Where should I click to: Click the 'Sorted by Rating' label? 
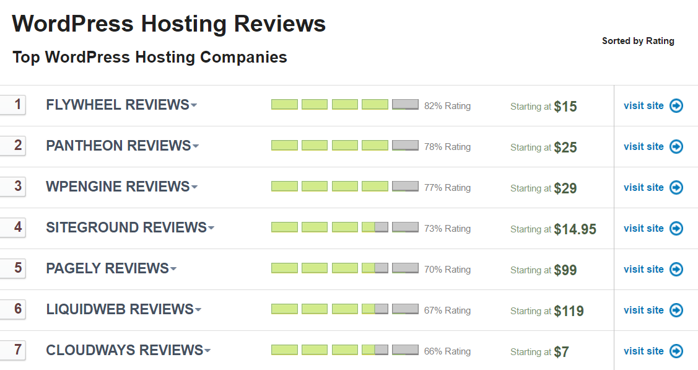[638, 41]
